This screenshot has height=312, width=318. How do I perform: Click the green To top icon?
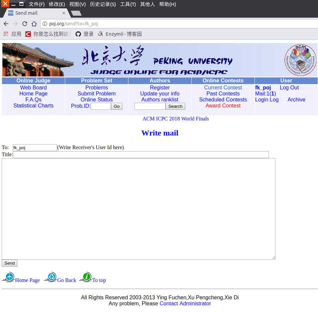[87, 277]
